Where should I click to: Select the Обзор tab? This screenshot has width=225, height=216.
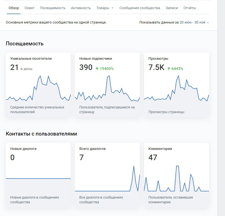14,8
